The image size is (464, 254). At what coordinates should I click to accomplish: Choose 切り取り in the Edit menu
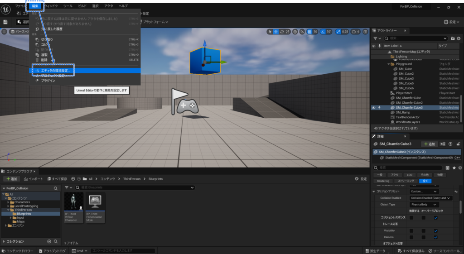pos(85,40)
